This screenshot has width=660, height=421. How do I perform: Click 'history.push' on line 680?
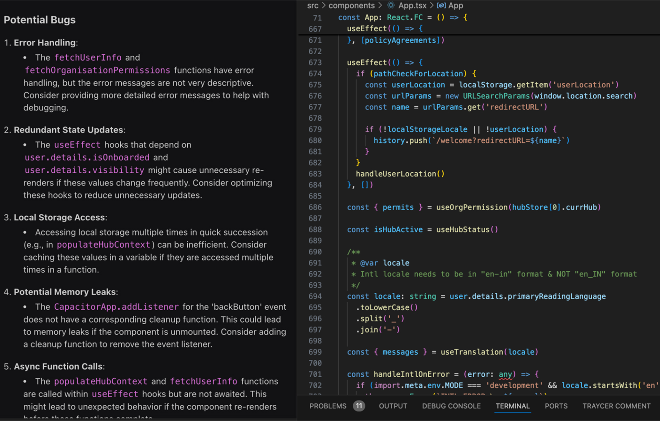pyautogui.click(x=400, y=140)
